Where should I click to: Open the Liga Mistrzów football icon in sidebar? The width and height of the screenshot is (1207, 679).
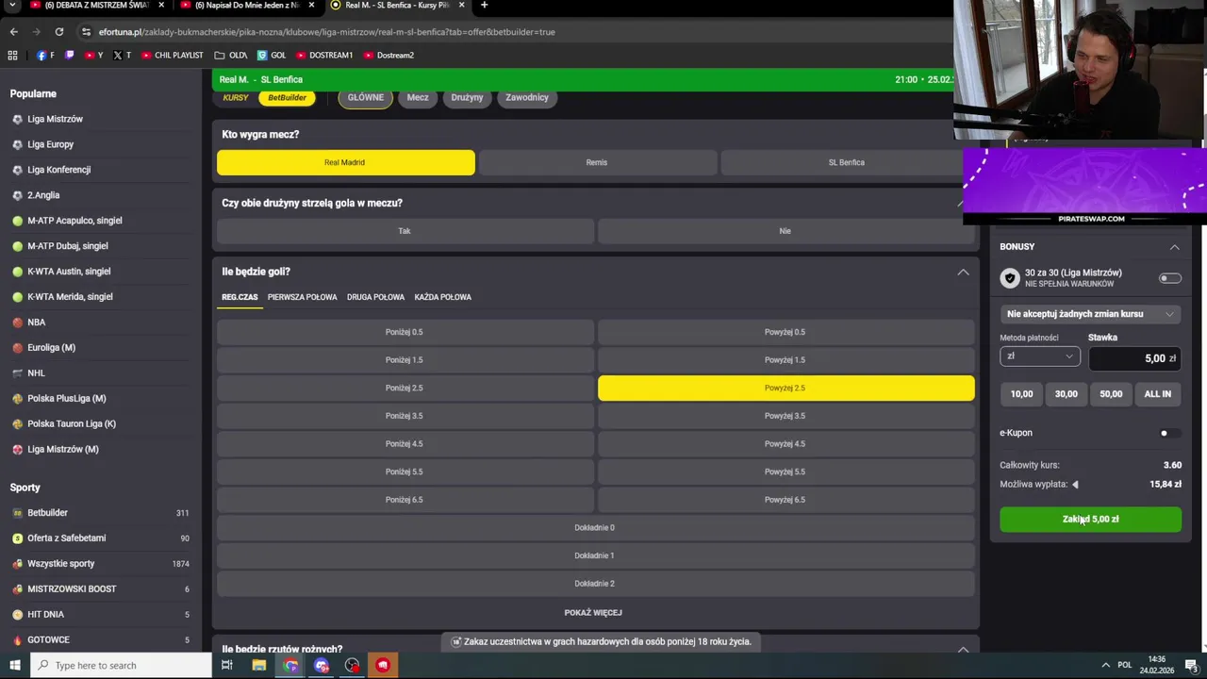coord(17,120)
